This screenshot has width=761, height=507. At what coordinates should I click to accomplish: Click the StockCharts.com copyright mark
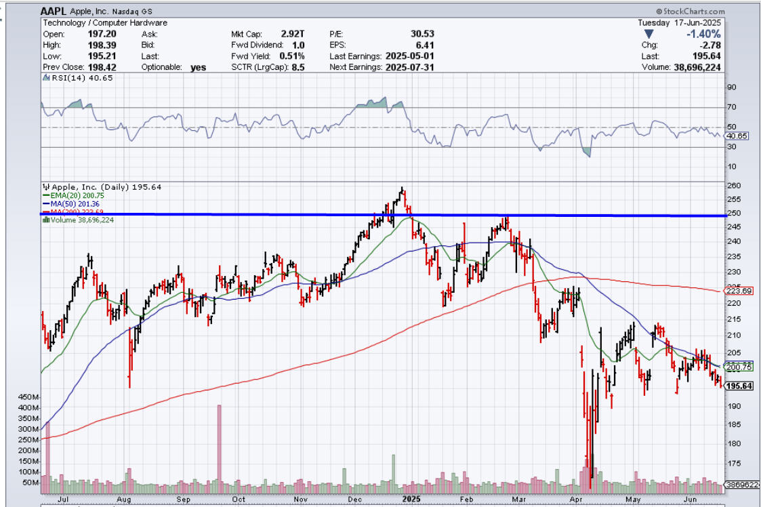(659, 12)
